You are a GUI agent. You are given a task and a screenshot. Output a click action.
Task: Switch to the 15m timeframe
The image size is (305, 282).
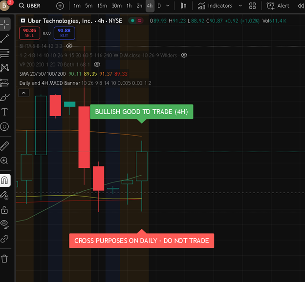(102, 6)
